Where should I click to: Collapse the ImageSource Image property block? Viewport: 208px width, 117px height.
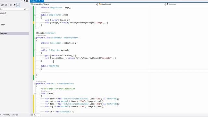(35, 15)
